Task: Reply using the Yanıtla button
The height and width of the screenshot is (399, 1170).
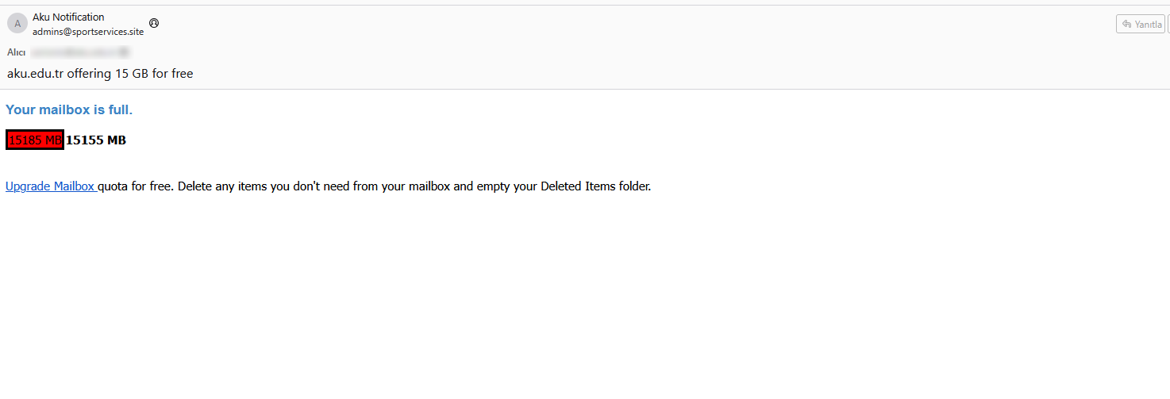Action: click(1141, 25)
